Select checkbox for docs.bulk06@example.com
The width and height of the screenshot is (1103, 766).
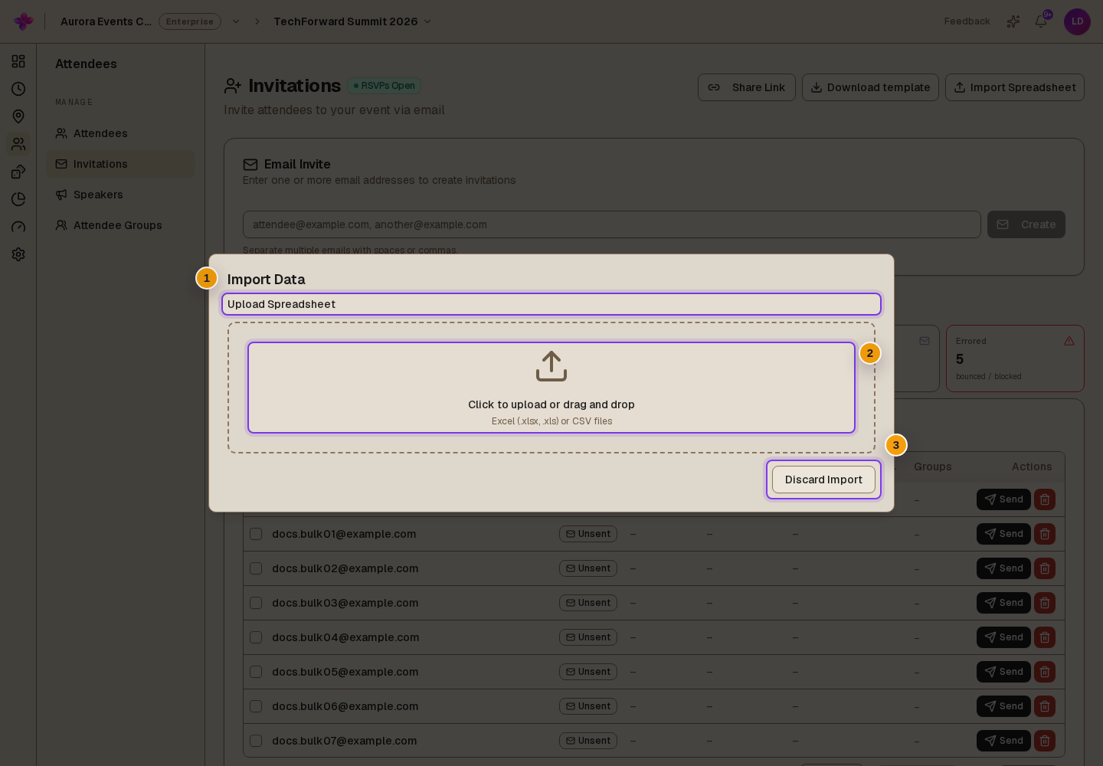[x=256, y=706]
